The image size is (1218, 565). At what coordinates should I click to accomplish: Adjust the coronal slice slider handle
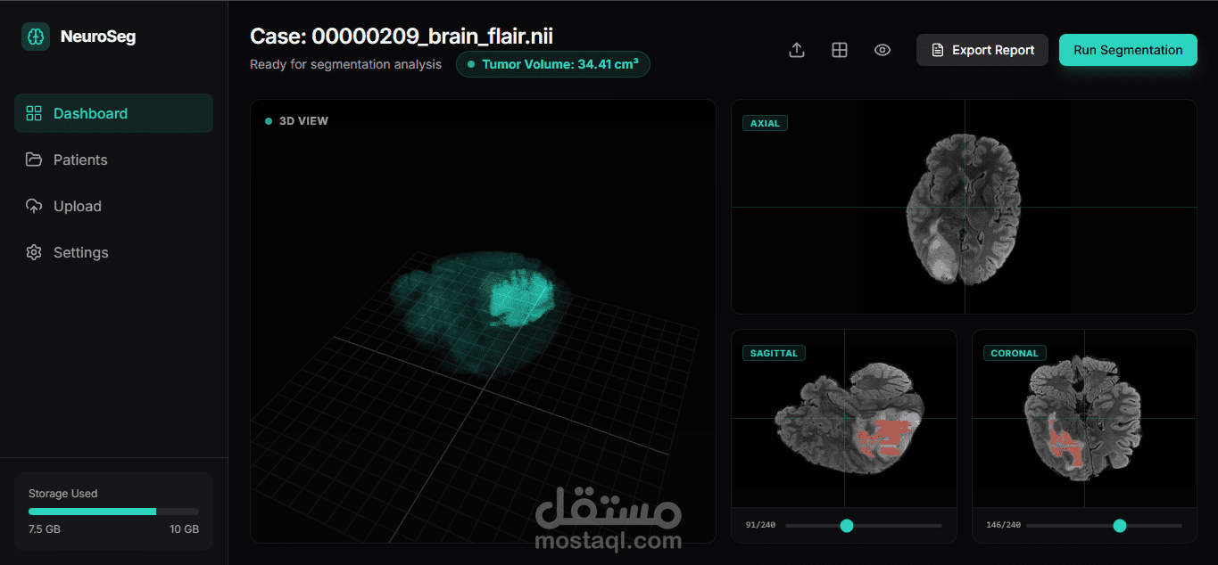pos(1120,526)
